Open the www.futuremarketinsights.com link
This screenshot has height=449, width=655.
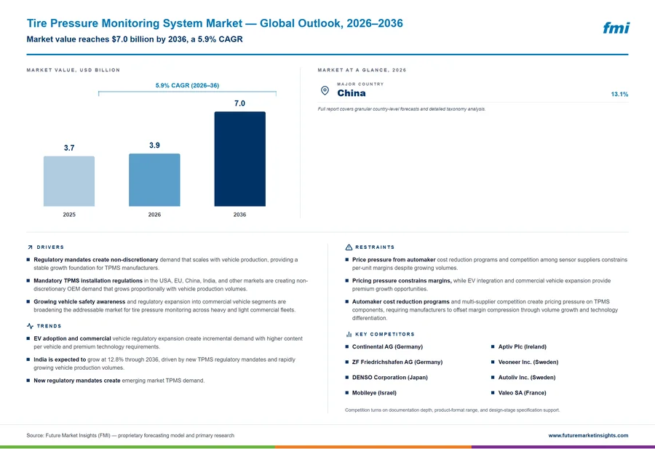[x=588, y=435]
